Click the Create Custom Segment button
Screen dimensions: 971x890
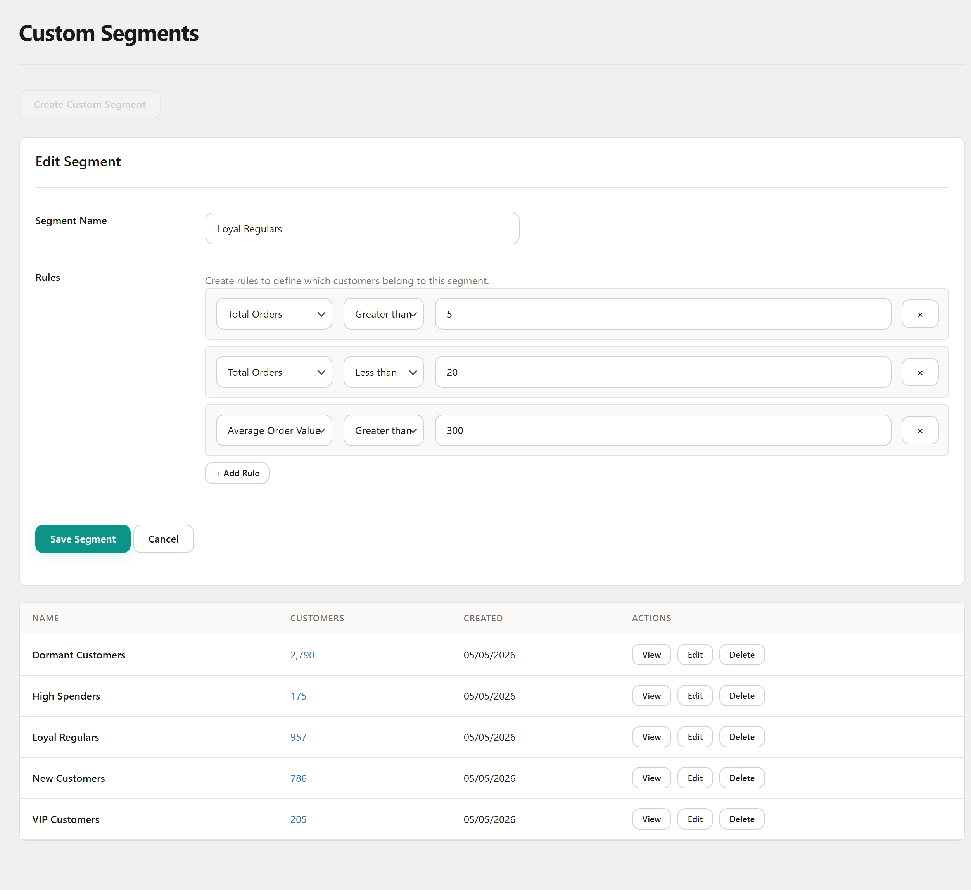(90, 104)
